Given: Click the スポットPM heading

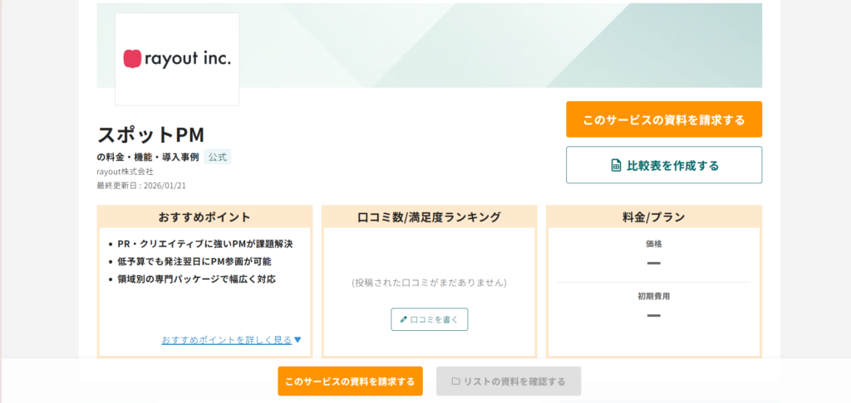Looking at the screenshot, I should tap(150, 134).
